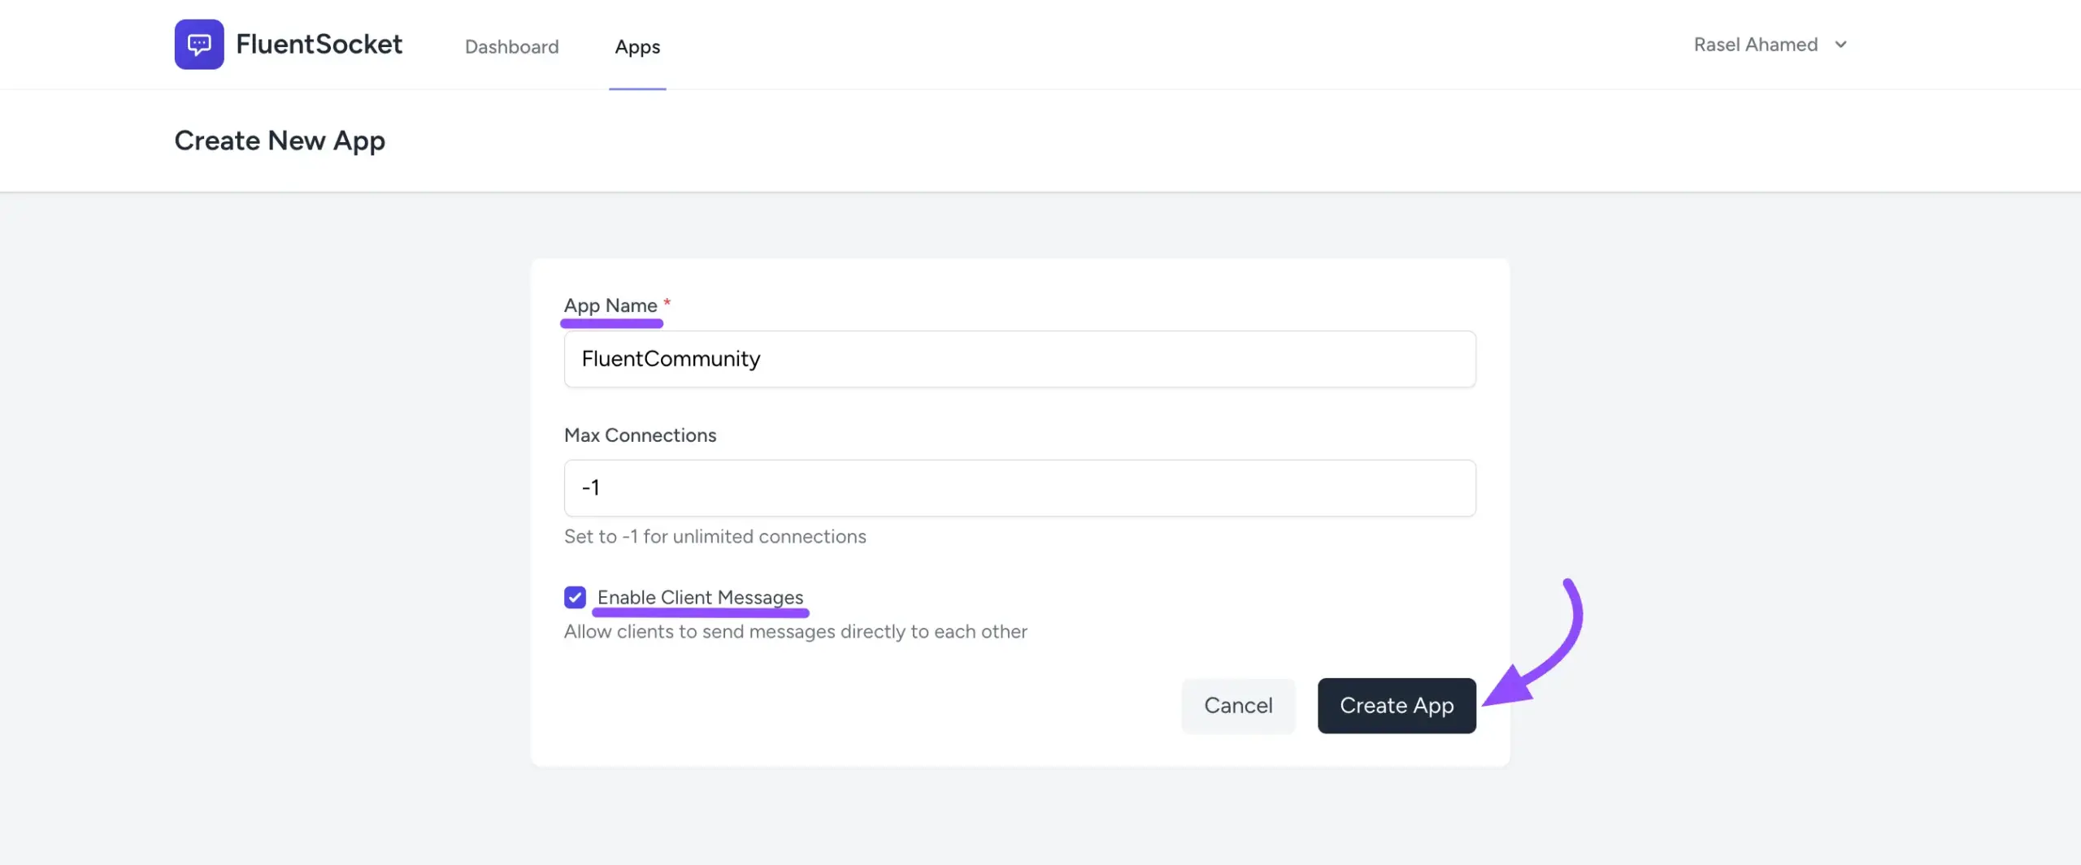Focus the Max Connections input showing -1

pyautogui.click(x=1019, y=488)
